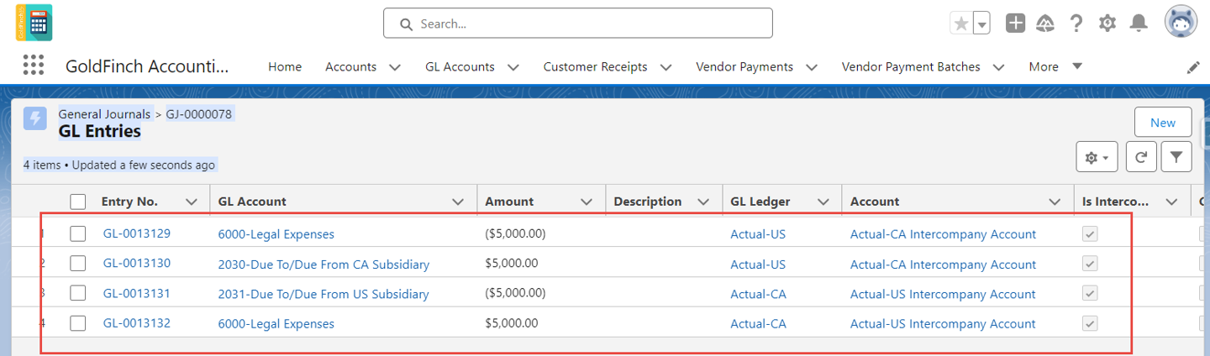1210x356 pixels.
Task: Select the checkbox for GL-0013131
Action: click(78, 294)
